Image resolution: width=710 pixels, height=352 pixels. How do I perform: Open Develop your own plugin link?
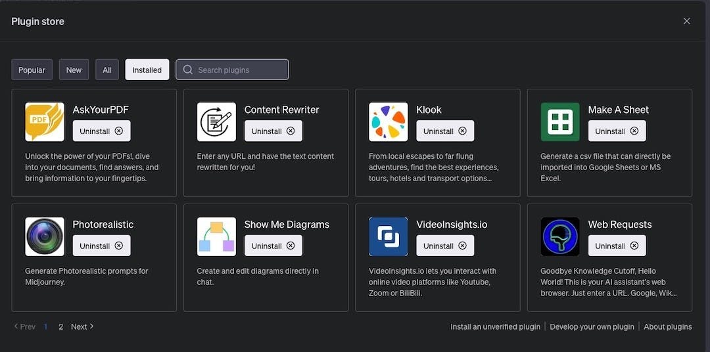pos(592,326)
